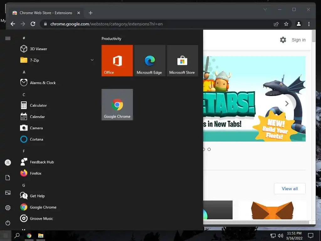Image resolution: width=321 pixels, height=241 pixels.
Task: Click the Power button in Start
Action: tap(8, 223)
